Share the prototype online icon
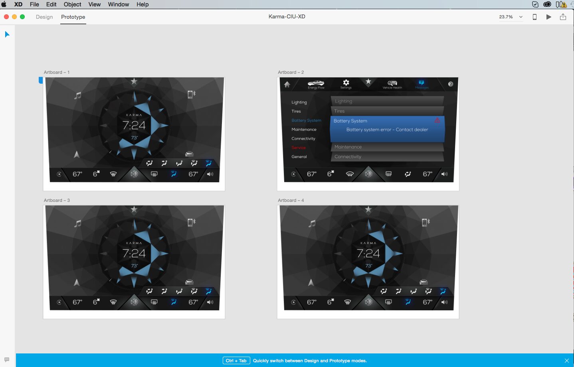This screenshot has height=367, width=574. pos(563,17)
